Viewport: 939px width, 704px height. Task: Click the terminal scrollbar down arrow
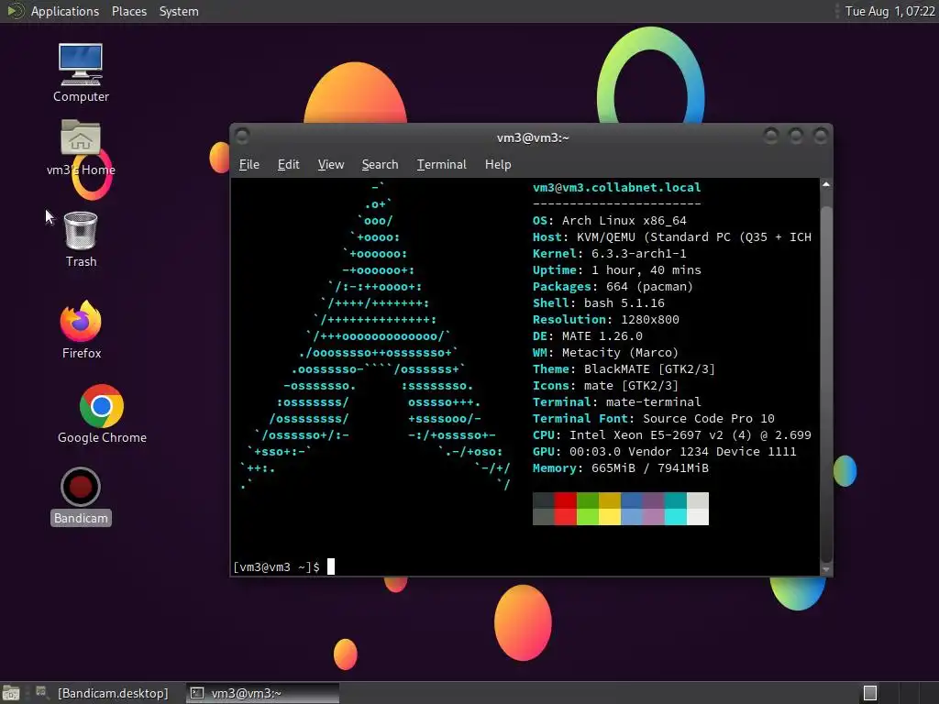[x=826, y=569]
